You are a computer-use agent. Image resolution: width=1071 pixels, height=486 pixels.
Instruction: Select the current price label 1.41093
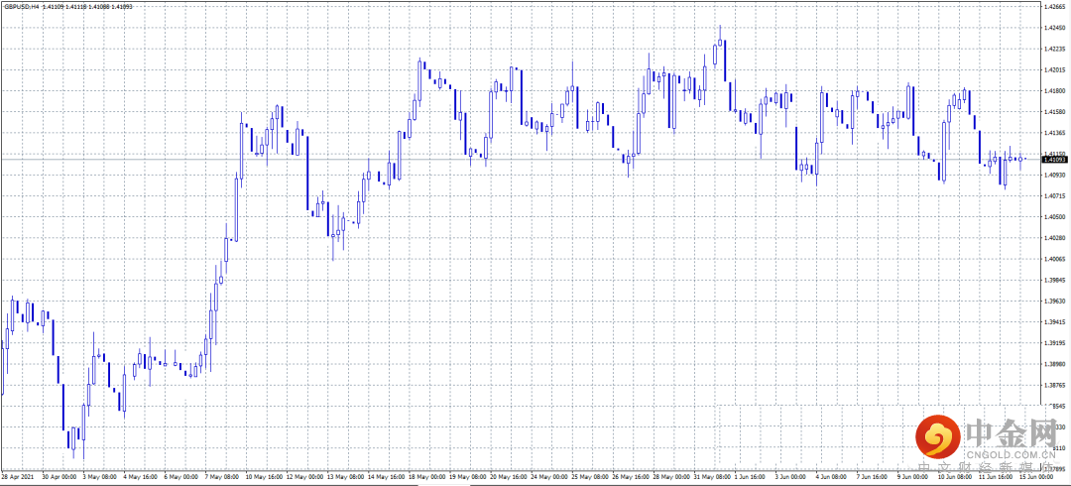click(x=1054, y=160)
